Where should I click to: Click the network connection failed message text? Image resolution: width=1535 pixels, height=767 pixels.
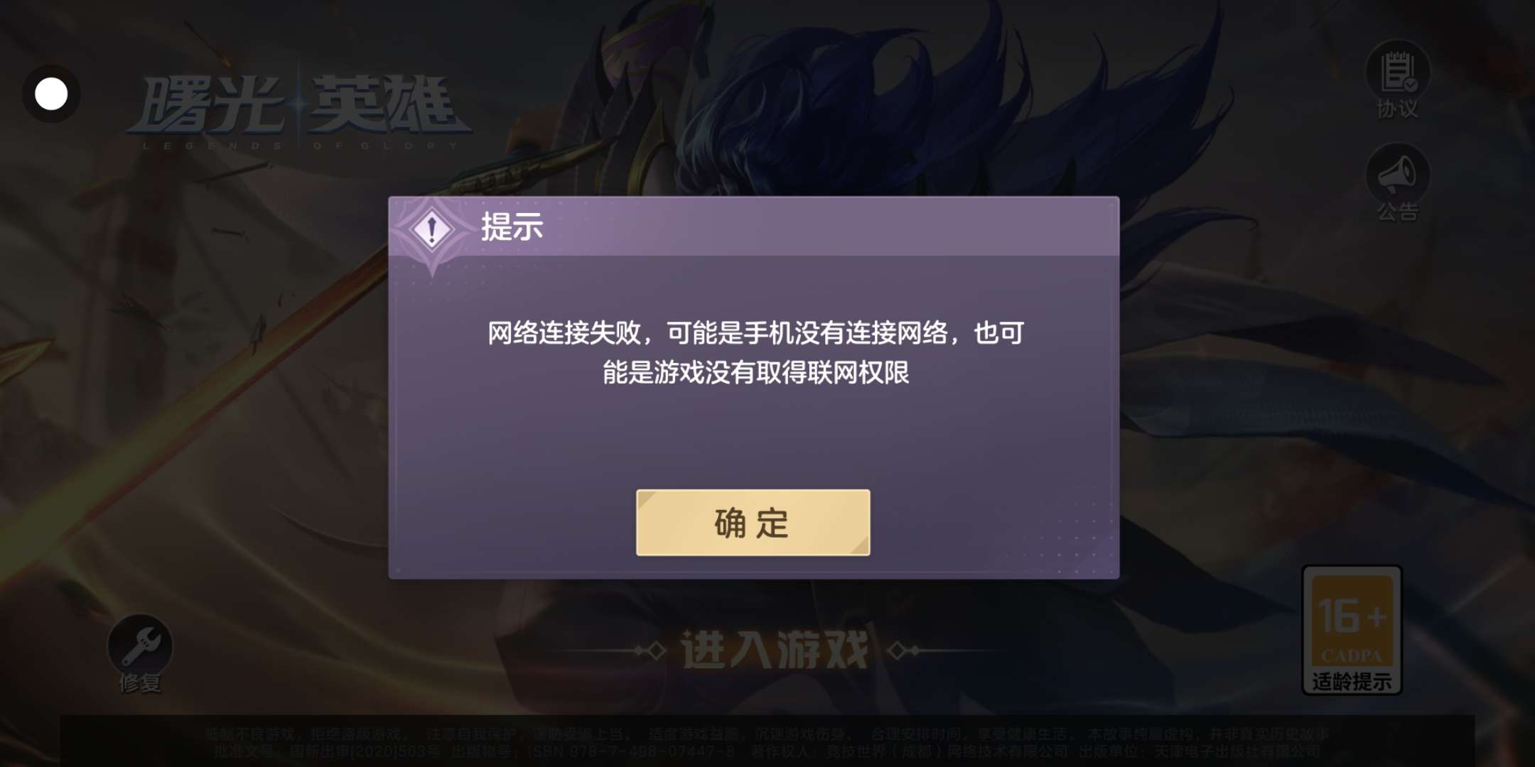(x=755, y=352)
